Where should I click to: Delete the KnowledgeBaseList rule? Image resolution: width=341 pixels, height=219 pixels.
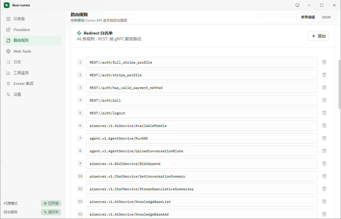(x=324, y=201)
